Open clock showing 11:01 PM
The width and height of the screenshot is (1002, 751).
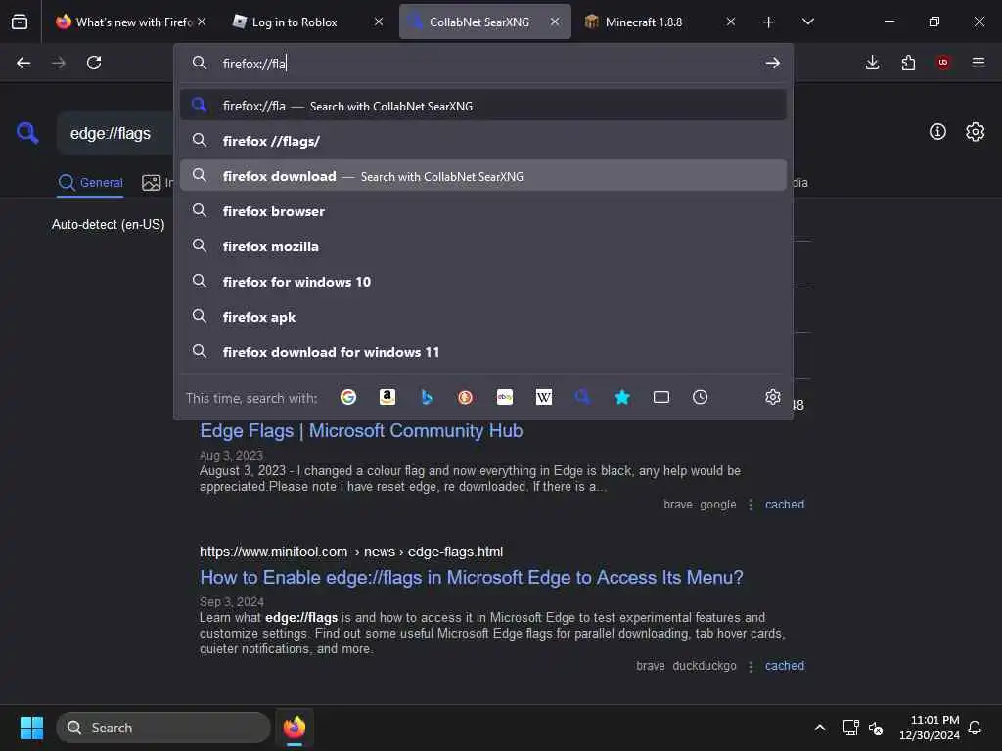(930, 728)
